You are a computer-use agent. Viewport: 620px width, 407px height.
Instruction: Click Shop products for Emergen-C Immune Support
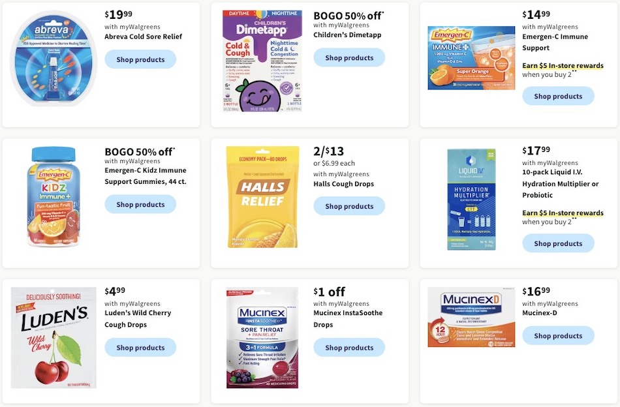558,96
